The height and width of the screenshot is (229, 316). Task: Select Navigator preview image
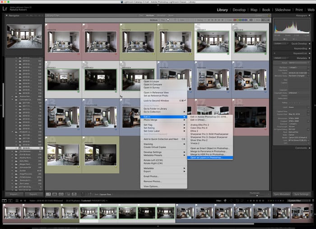point(24,36)
